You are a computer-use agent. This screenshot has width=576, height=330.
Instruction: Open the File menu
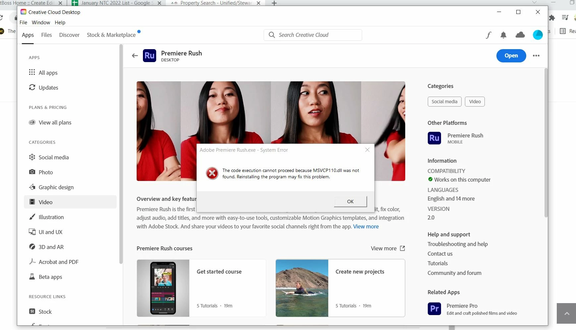(x=23, y=22)
